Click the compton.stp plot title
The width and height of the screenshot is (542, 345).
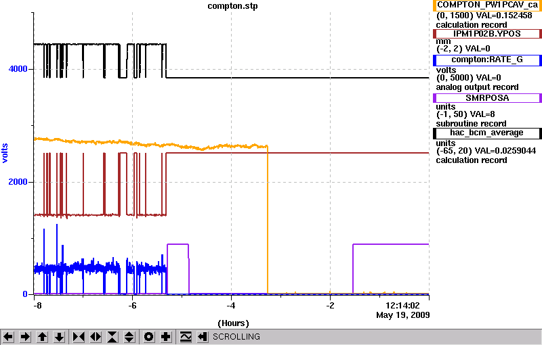click(232, 6)
